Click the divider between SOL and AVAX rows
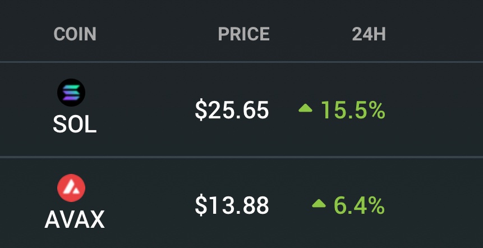Image resolution: width=483 pixels, height=248 pixels. point(241,157)
